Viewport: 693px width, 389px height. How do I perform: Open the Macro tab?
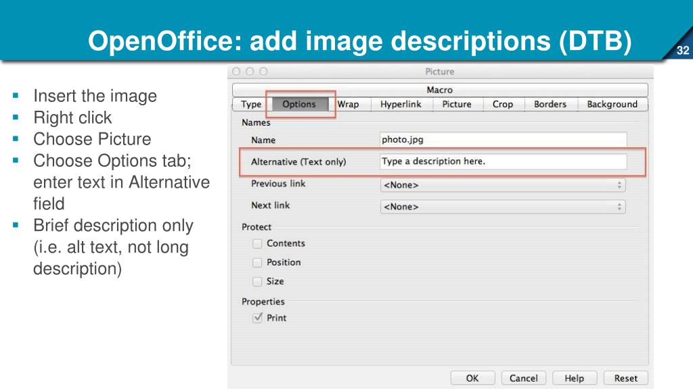tap(440, 90)
